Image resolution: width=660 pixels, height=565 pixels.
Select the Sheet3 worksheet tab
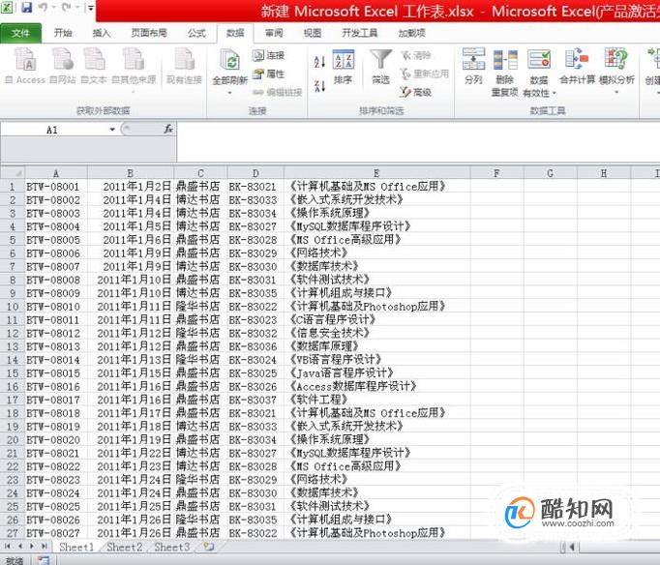(x=172, y=547)
